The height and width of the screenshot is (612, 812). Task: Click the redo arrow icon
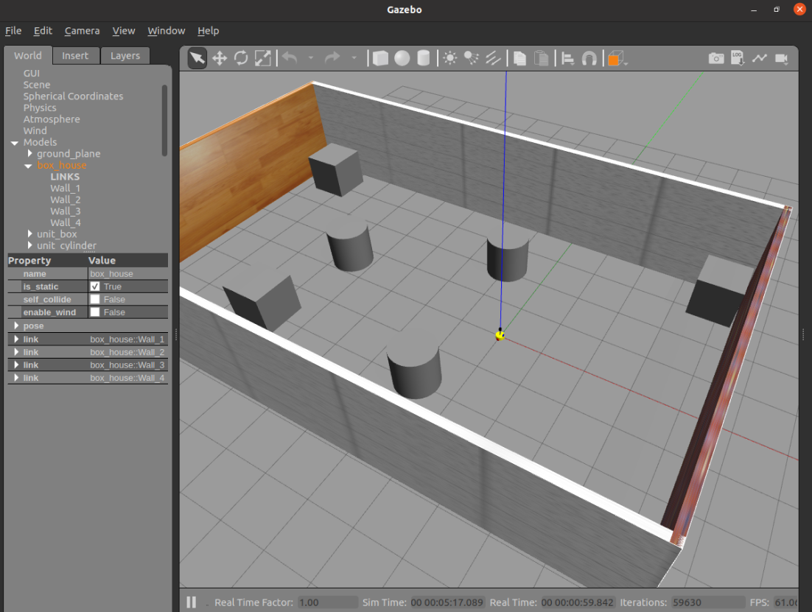332,58
